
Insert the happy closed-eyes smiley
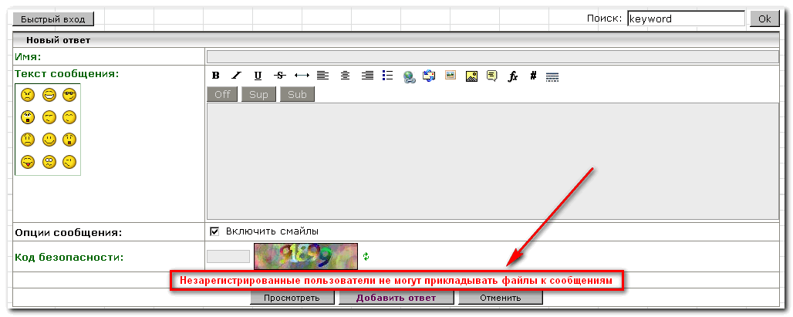pyautogui.click(x=69, y=117)
